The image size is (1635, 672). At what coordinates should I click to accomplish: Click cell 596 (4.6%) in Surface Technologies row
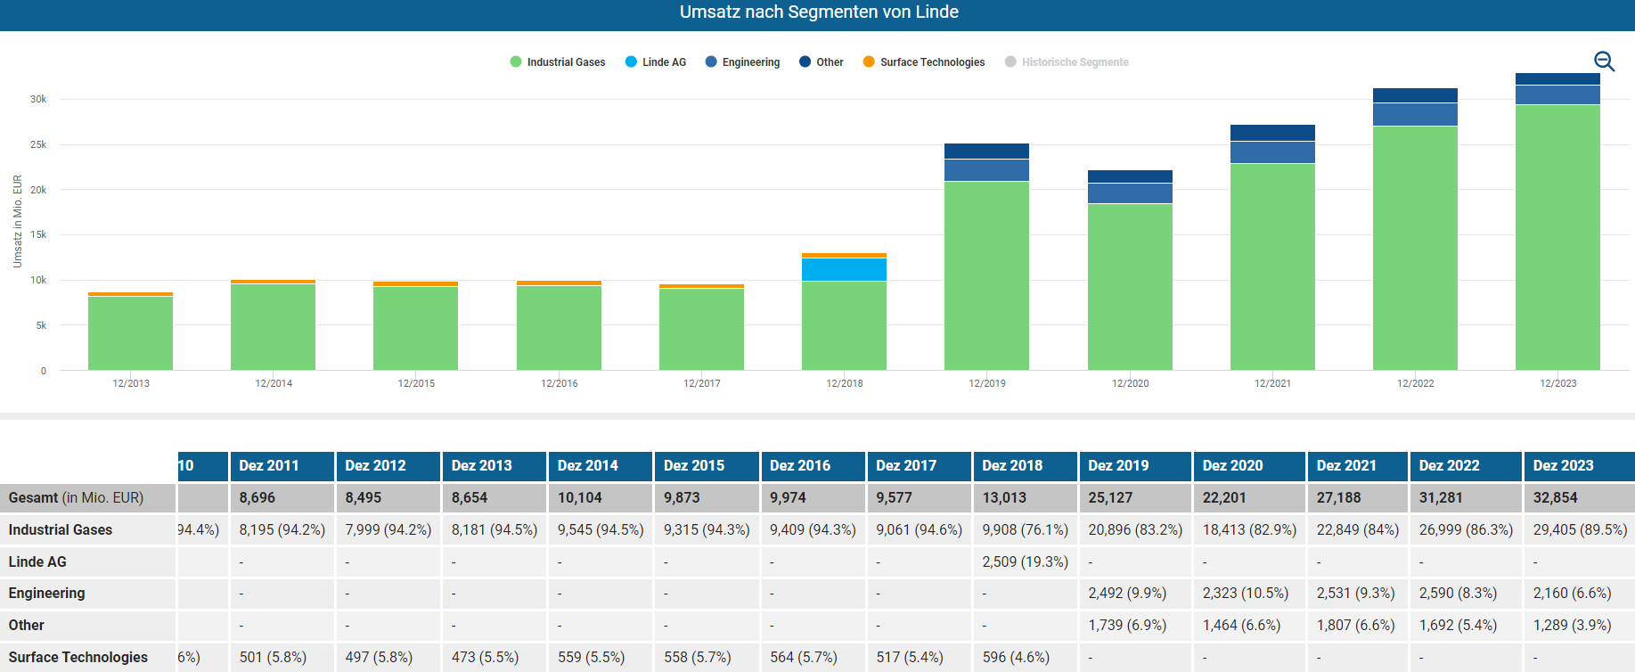pyautogui.click(x=1016, y=658)
